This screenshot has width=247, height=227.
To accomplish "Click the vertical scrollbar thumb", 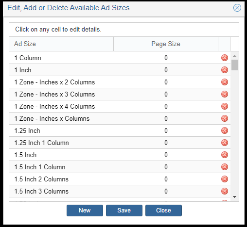I will (x=234, y=65).
